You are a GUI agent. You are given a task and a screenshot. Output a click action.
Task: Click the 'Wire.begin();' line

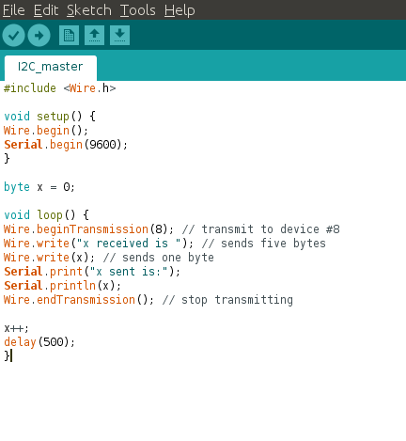46,131
